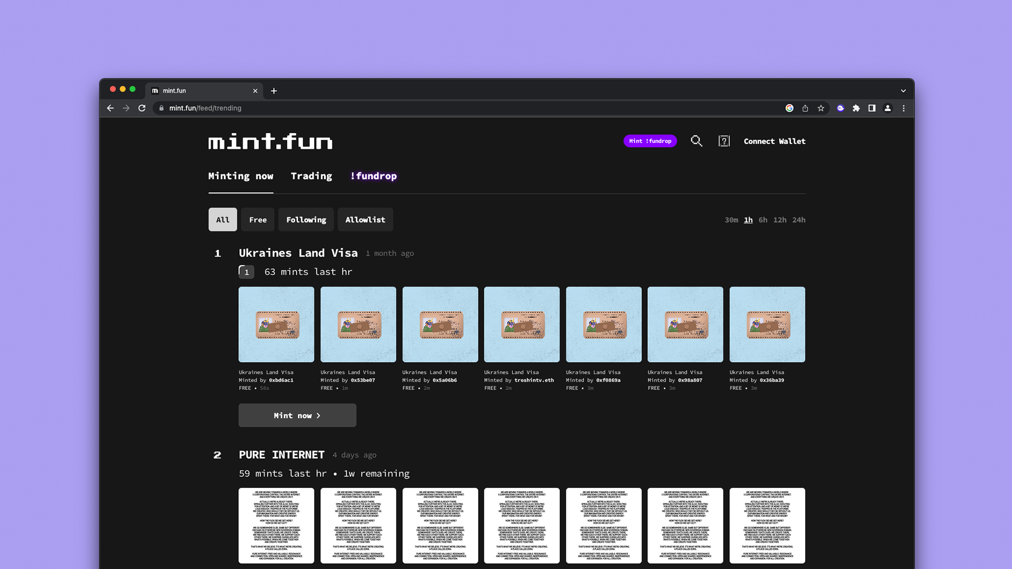Click the Google logo in the address bar
The width and height of the screenshot is (1012, 569).
pyautogui.click(x=790, y=108)
